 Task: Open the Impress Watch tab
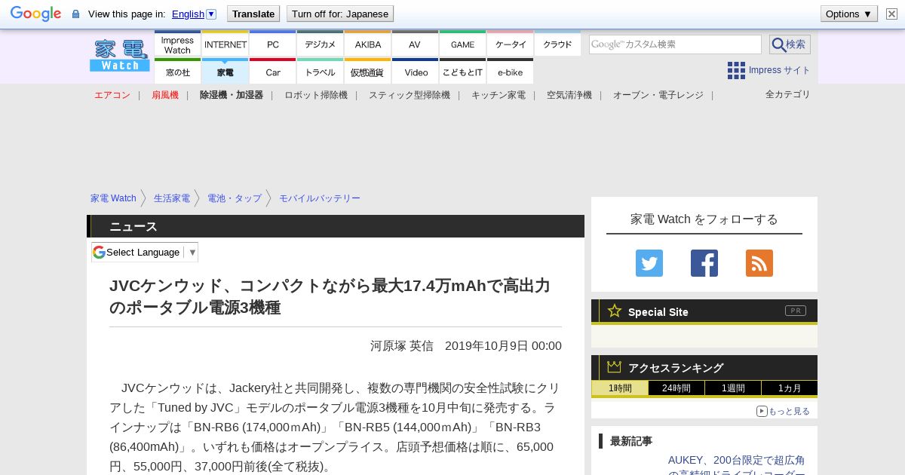point(177,44)
